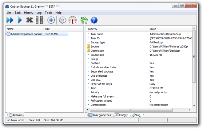
Task: Click the No compression value
Action: click(x=159, y=105)
